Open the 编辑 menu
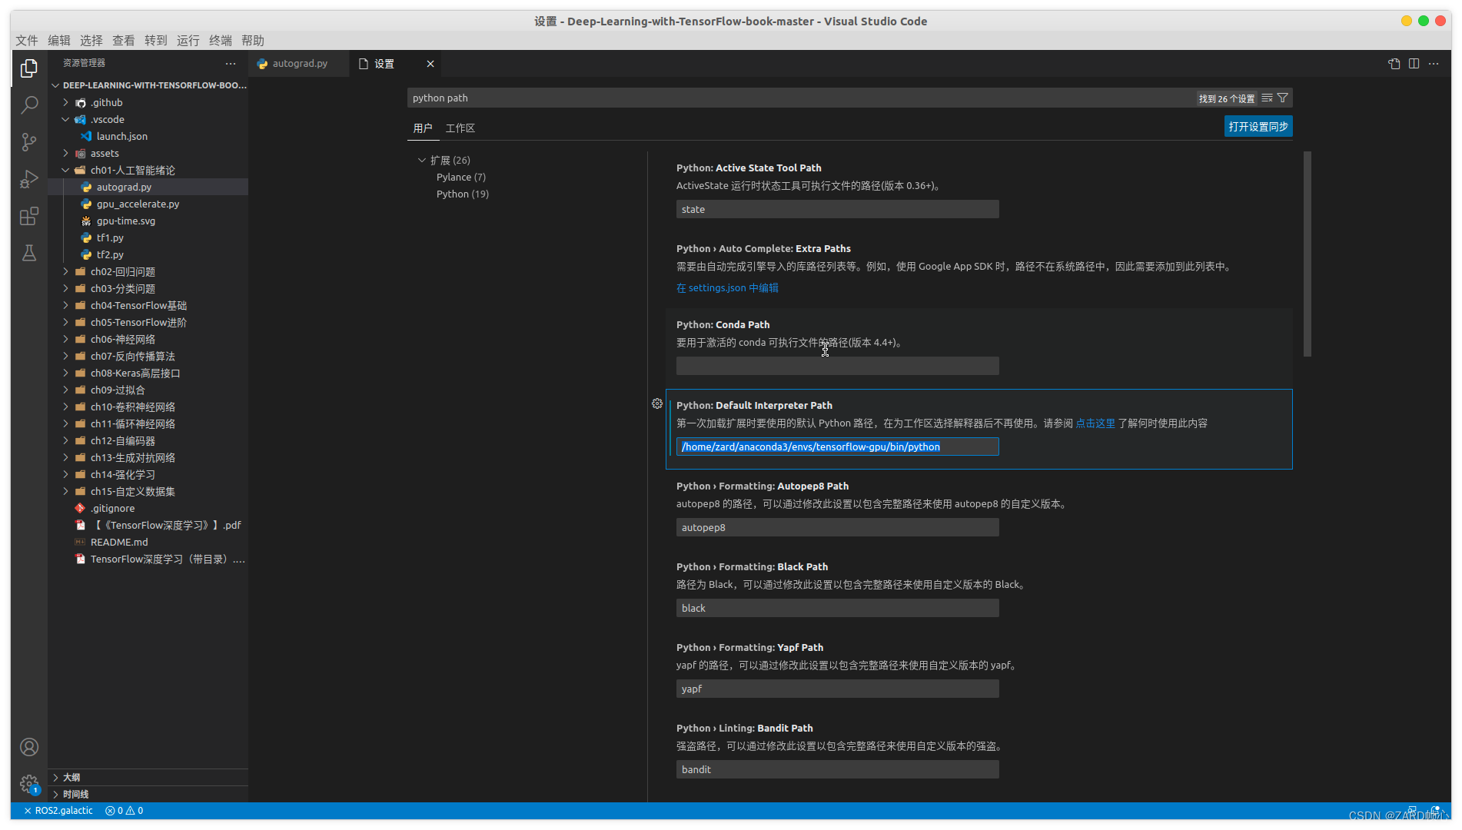 tap(59, 40)
